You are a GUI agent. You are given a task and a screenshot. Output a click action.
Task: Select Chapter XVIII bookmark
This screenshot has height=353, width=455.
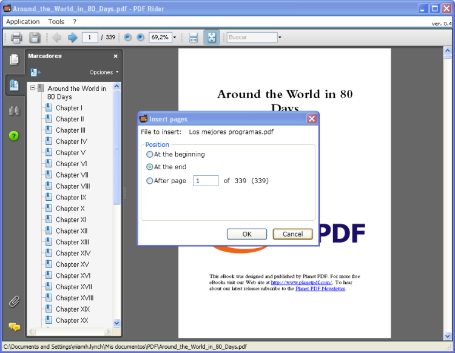pyautogui.click(x=75, y=298)
